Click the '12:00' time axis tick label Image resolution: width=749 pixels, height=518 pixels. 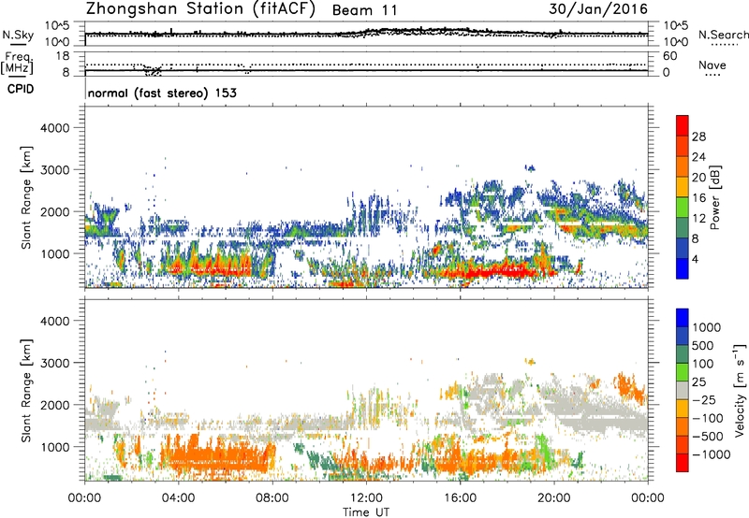point(366,498)
